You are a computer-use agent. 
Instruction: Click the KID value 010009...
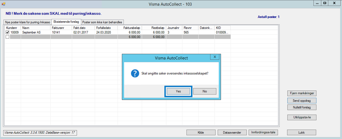point(223,32)
